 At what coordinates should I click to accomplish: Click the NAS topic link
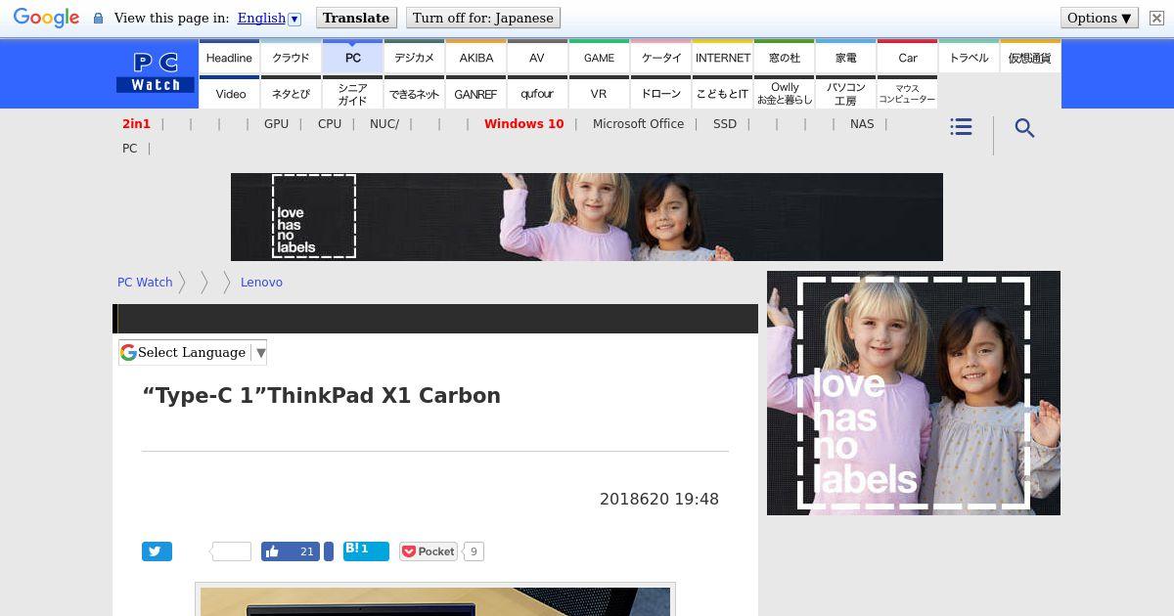pos(862,123)
